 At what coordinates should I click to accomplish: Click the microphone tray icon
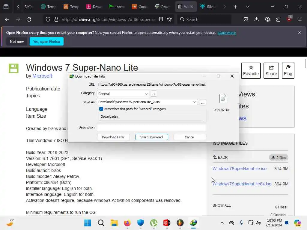point(241,223)
